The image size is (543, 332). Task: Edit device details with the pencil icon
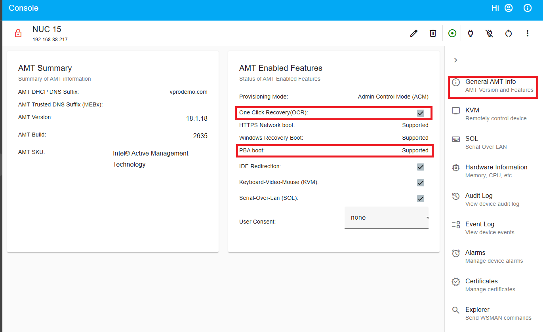click(413, 33)
